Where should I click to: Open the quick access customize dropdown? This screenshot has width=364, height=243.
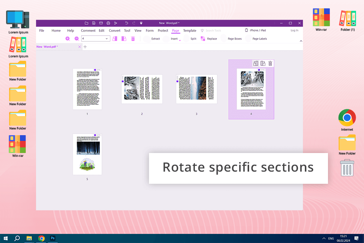(141, 23)
